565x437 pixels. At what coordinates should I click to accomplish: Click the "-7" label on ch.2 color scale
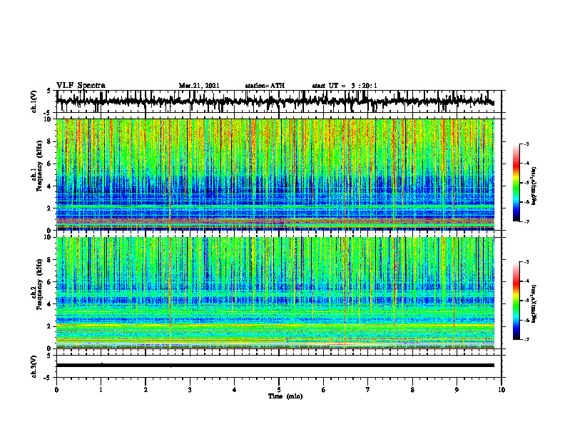[x=526, y=339]
